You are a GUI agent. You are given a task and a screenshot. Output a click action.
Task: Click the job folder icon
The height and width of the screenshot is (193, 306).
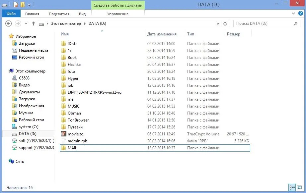tap(63, 85)
